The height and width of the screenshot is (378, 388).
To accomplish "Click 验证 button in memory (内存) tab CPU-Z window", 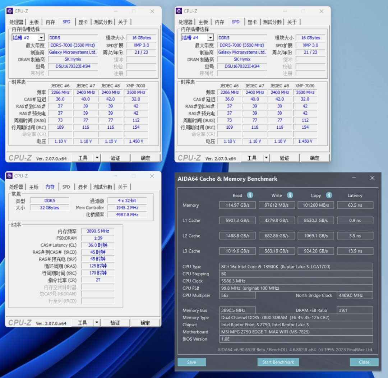I will tap(115, 323).
